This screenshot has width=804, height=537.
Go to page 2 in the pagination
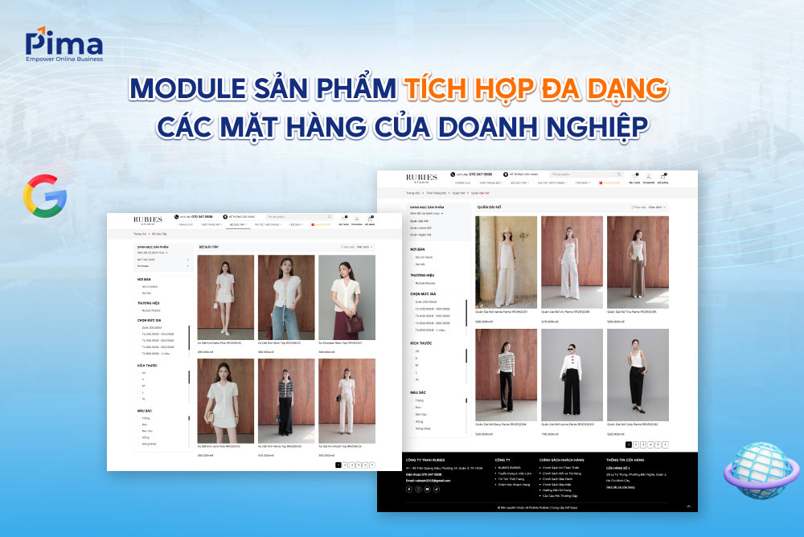635,445
